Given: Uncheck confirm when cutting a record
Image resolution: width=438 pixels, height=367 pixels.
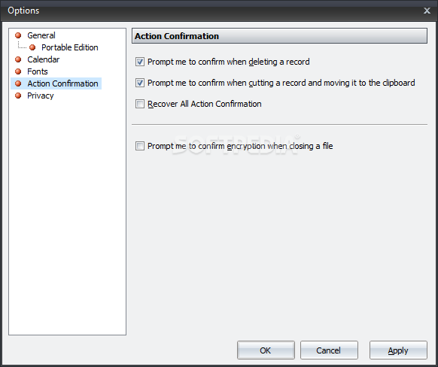Looking at the screenshot, I should point(140,83).
